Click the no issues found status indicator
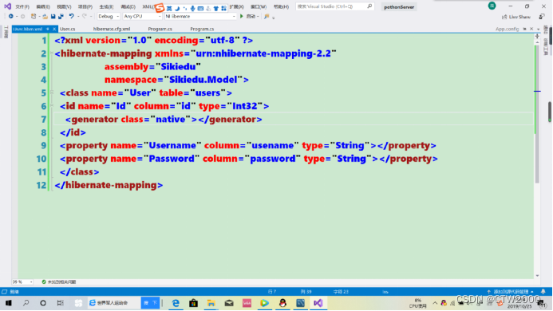This screenshot has height=311, width=553. point(58,281)
